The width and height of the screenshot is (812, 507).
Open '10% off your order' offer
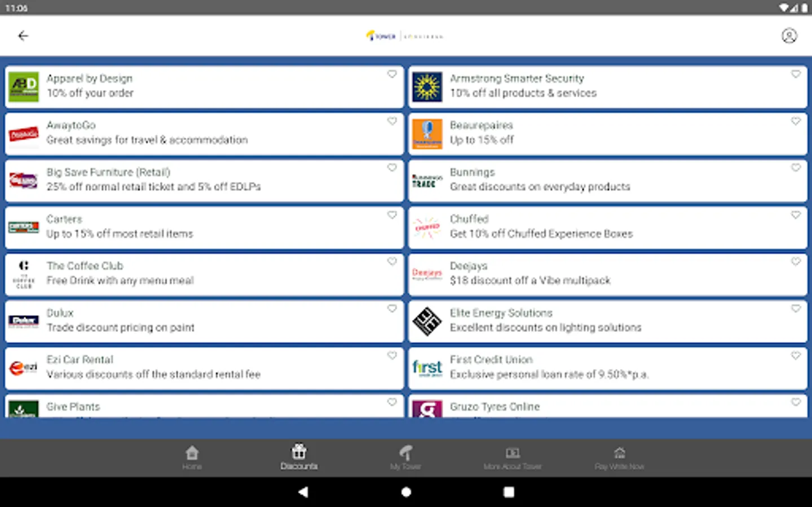tap(90, 94)
